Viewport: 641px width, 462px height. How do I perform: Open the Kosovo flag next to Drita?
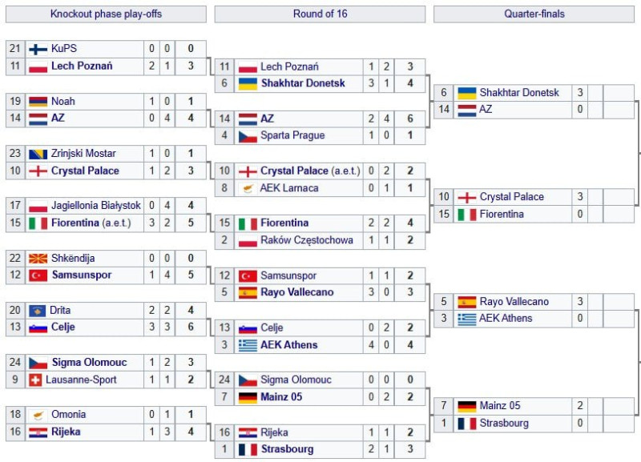click(38, 310)
